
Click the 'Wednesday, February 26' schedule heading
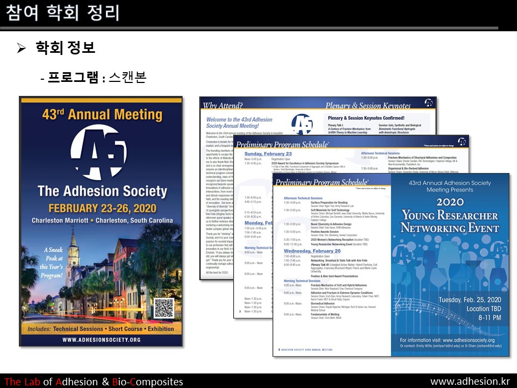tap(312, 251)
